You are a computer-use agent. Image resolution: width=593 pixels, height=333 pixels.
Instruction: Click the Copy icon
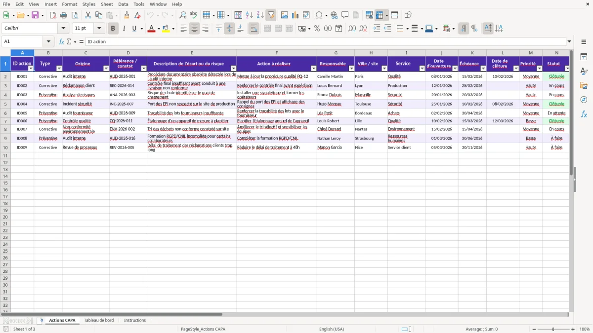[99, 15]
